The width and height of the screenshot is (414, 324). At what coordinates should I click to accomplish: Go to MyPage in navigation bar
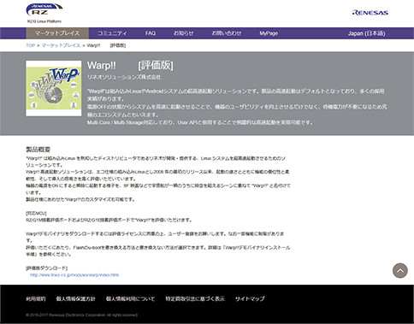pos(269,33)
